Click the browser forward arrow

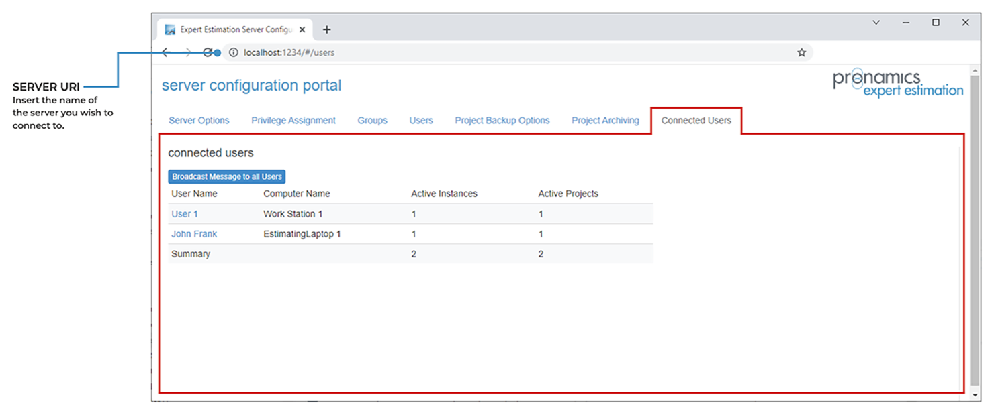(x=187, y=52)
